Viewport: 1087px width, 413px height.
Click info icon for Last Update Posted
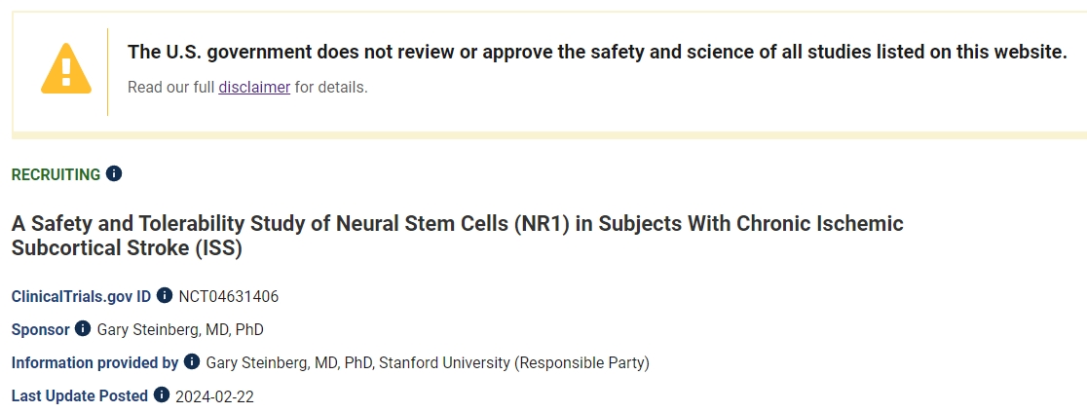tap(162, 394)
